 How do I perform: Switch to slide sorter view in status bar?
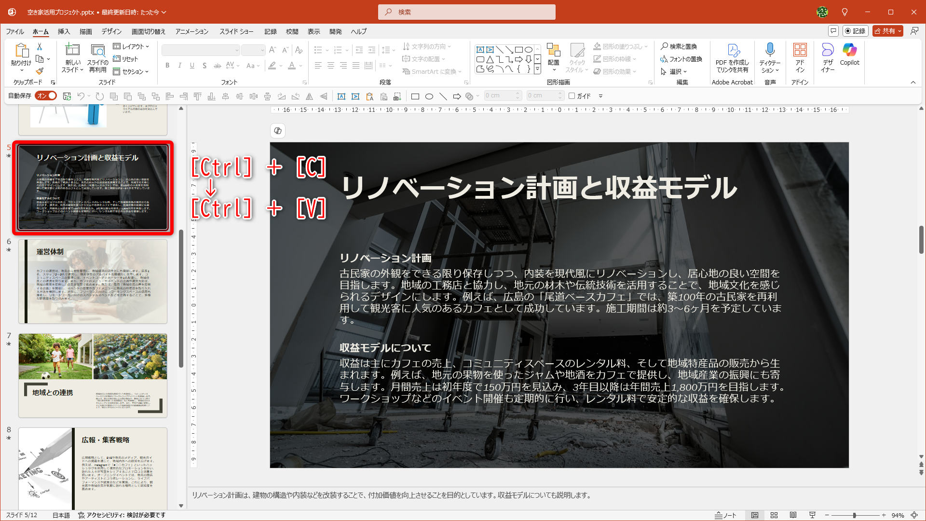click(x=774, y=515)
